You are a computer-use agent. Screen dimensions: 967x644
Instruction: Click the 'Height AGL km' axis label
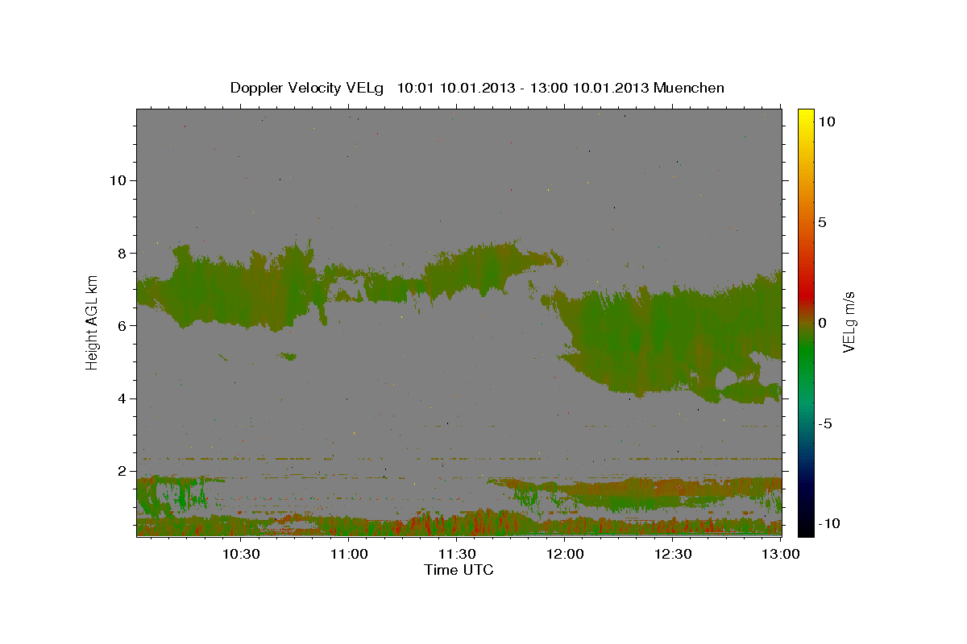tap(92, 322)
